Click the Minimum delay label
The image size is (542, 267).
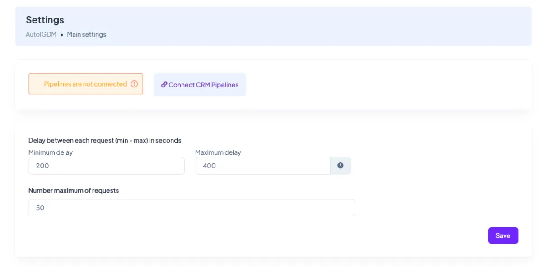(x=51, y=152)
